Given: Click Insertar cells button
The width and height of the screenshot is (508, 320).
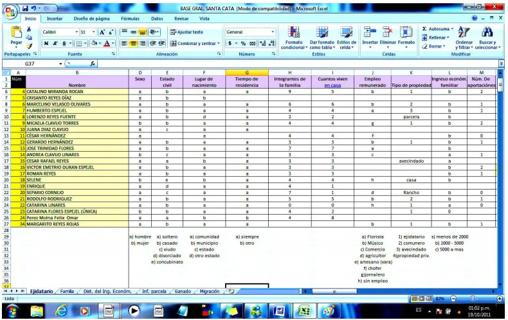Looking at the screenshot, I should pos(370,37).
